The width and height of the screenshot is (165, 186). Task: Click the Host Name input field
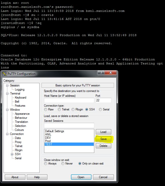(69, 100)
